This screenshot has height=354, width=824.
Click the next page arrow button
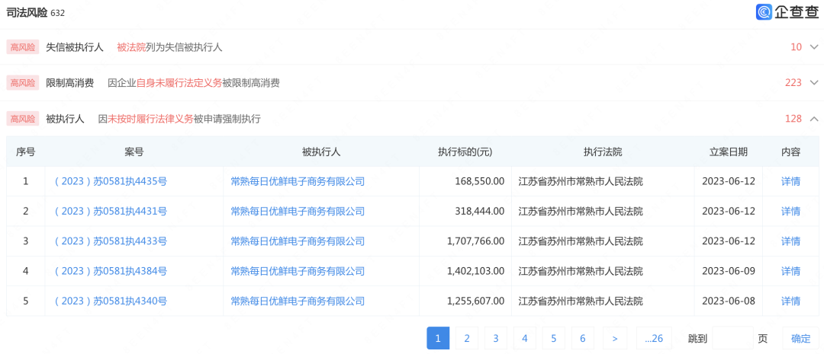pyautogui.click(x=615, y=339)
